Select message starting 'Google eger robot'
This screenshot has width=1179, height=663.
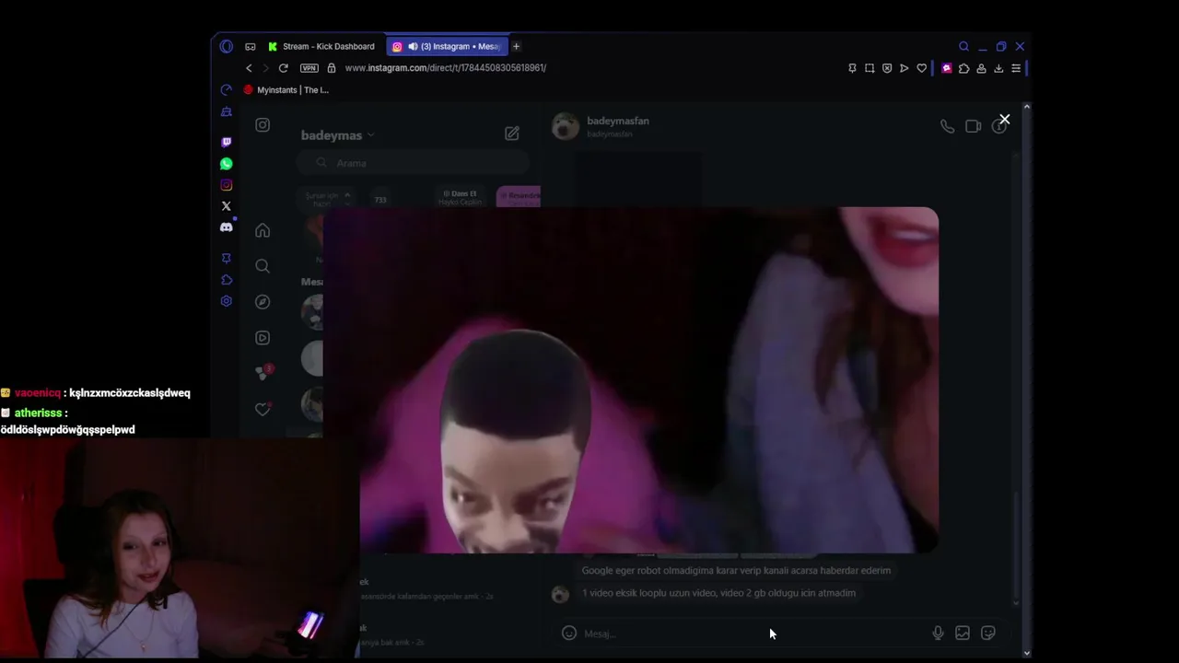736,571
